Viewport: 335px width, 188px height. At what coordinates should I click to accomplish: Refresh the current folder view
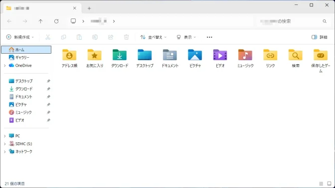(x=56, y=21)
